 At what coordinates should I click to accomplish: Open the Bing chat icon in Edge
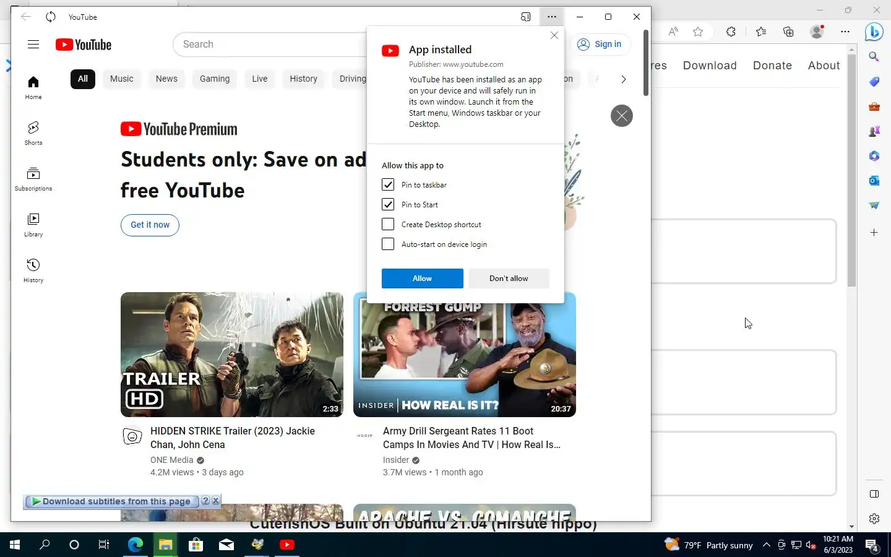pos(874,31)
